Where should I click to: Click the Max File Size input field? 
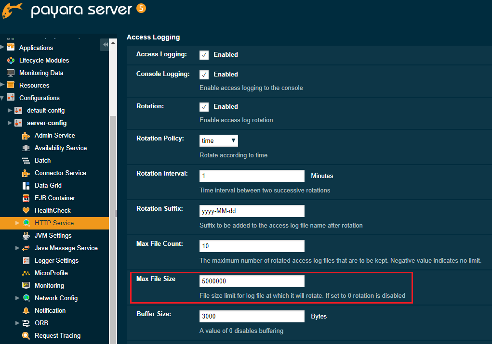252,281
